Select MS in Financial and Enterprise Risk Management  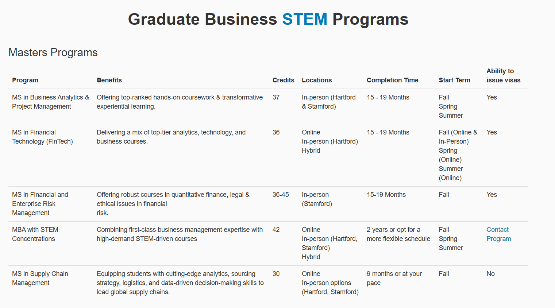[40, 203]
